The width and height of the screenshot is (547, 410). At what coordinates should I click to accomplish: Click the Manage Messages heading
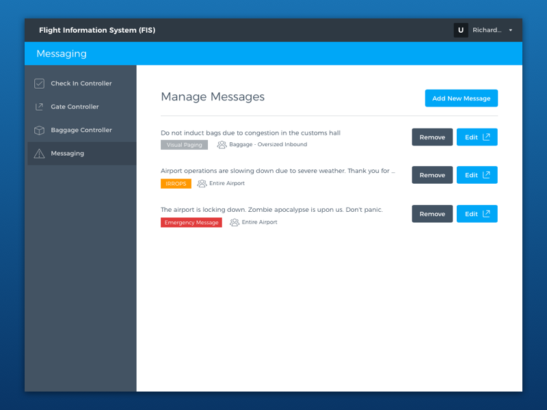[213, 96]
